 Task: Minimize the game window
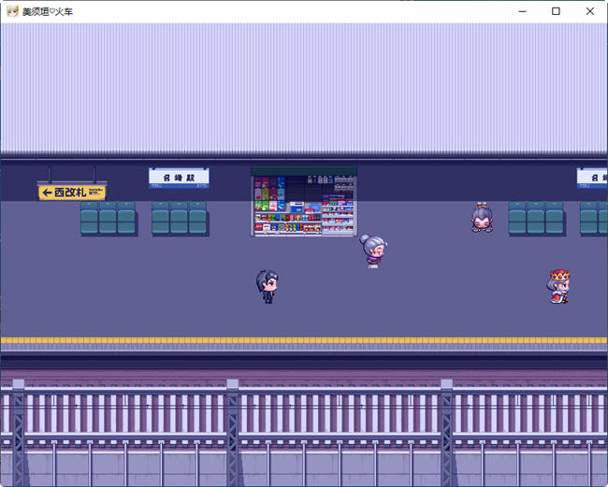522,11
